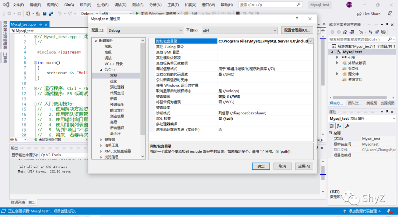Image resolution: width=398 pixels, height=217 pixels.
Task: Open the 显示输出来源 Qt VS Tools dropdown
Action: click(x=64, y=155)
